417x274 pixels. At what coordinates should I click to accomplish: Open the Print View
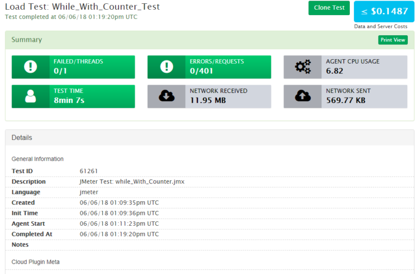[393, 40]
